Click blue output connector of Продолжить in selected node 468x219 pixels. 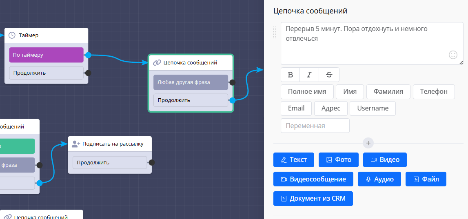tap(232, 100)
